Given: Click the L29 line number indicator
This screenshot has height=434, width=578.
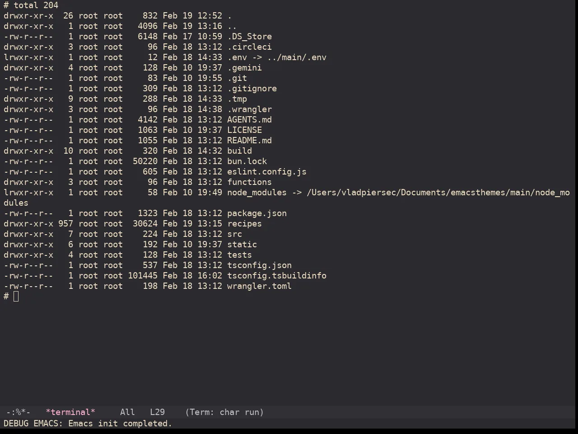Looking at the screenshot, I should point(157,412).
